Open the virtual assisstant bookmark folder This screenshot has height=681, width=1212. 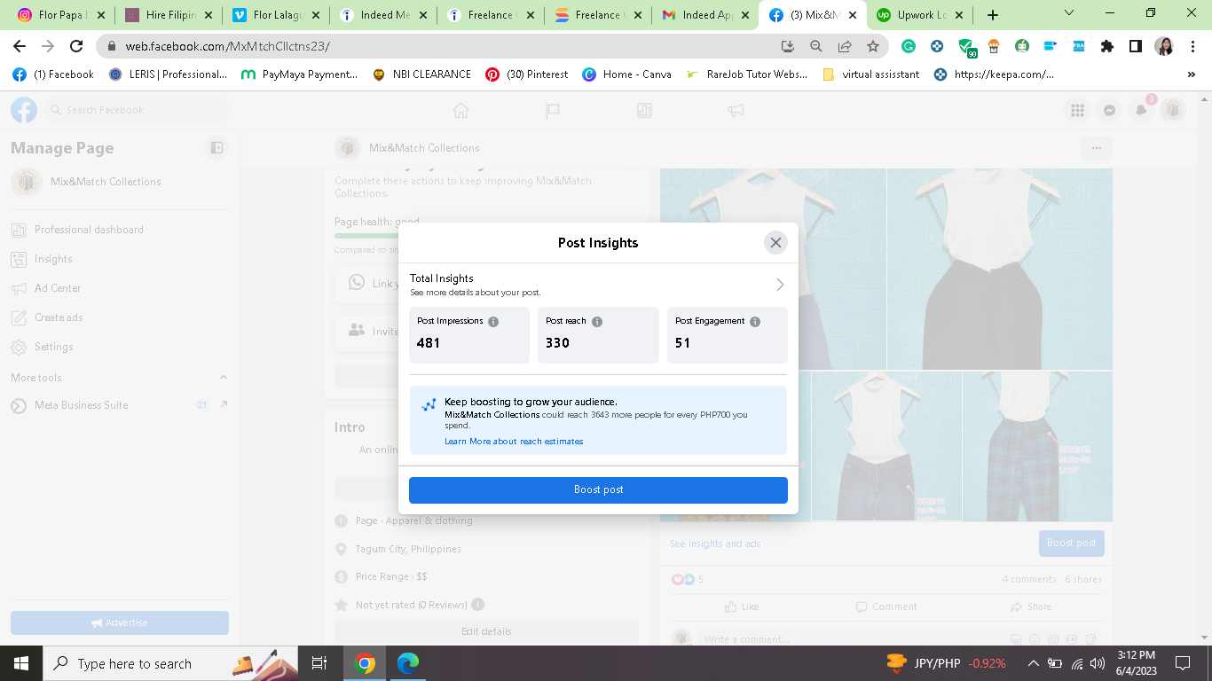coord(871,74)
